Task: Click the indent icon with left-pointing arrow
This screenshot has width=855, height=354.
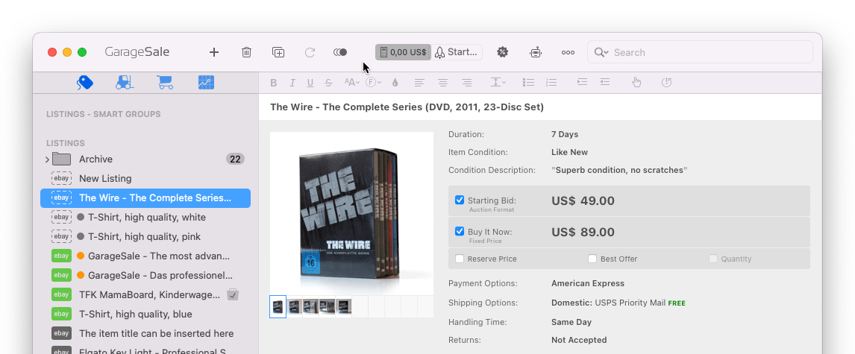Action: point(605,82)
